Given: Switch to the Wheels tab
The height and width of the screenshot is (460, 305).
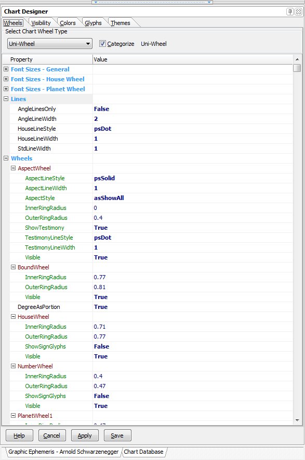Looking at the screenshot, I should point(13,23).
